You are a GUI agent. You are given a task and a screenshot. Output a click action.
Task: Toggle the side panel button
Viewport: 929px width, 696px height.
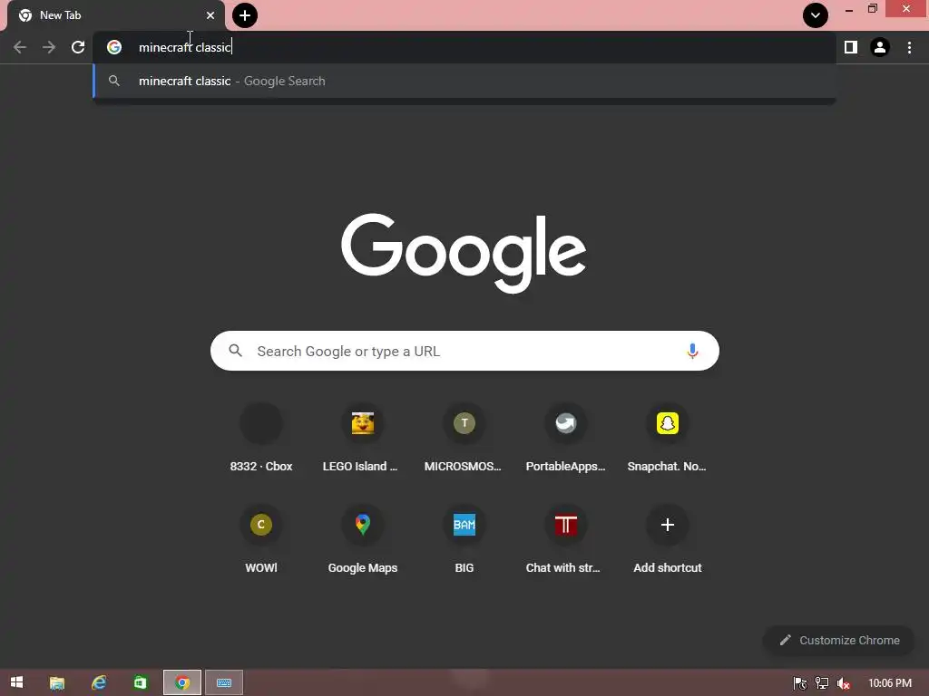851,47
